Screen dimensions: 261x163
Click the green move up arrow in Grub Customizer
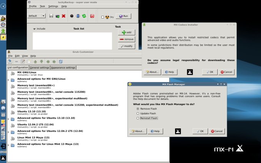(35, 62)
